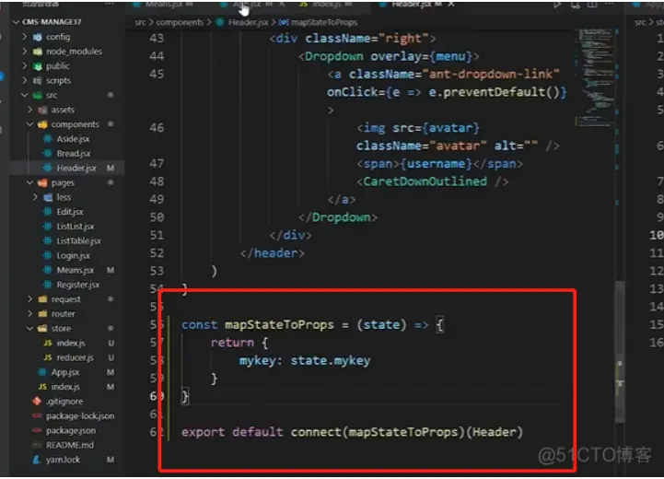Click the scripts folder icon
Image resolution: width=664 pixels, height=479 pixels.
point(37,80)
